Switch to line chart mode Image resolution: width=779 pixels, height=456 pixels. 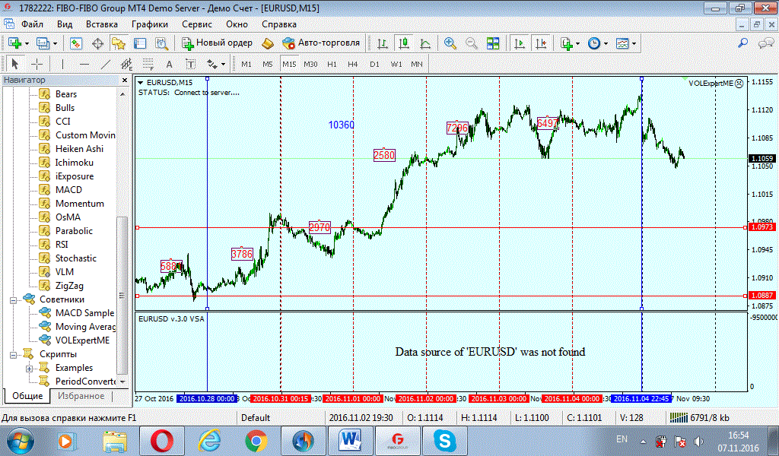click(x=425, y=43)
